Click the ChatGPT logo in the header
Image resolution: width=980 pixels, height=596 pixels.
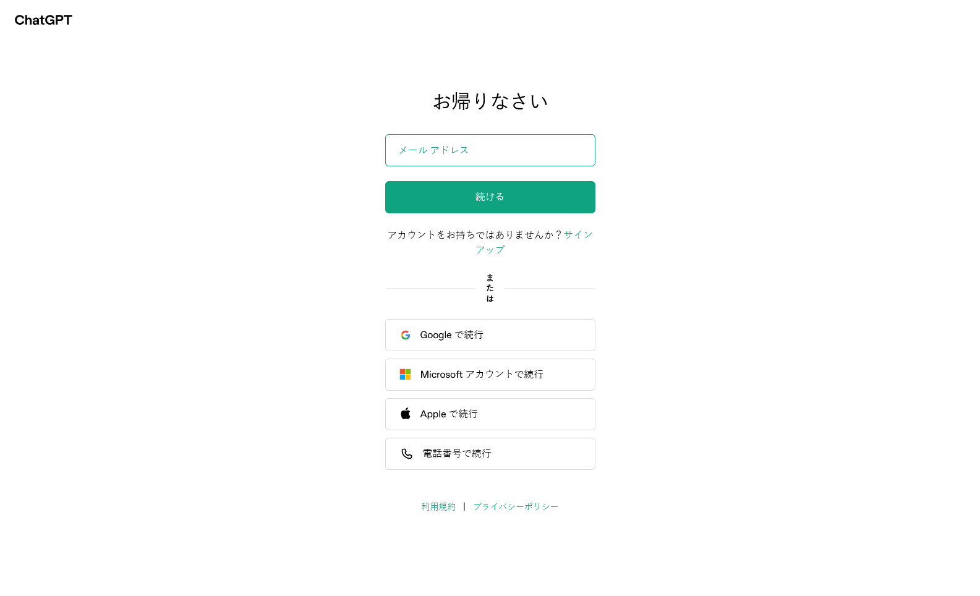pos(43,20)
